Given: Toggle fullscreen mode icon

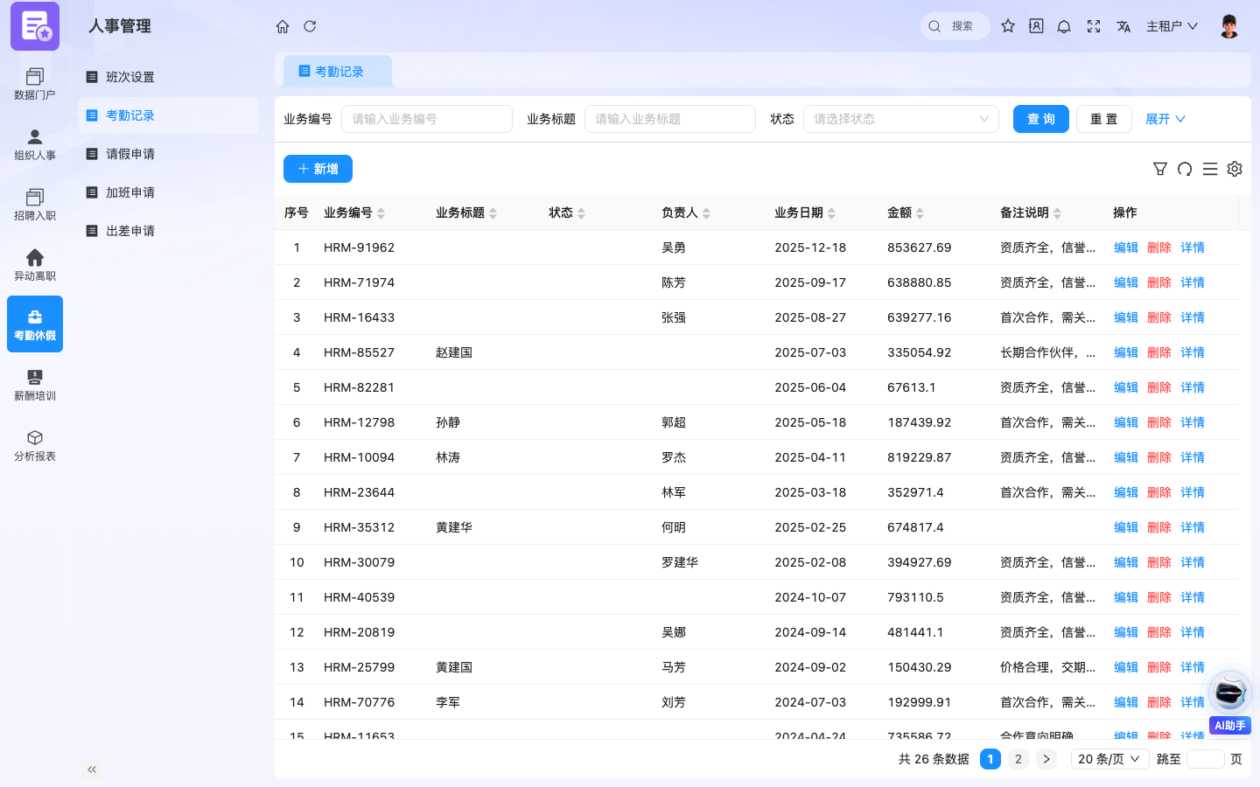Looking at the screenshot, I should coord(1094,26).
